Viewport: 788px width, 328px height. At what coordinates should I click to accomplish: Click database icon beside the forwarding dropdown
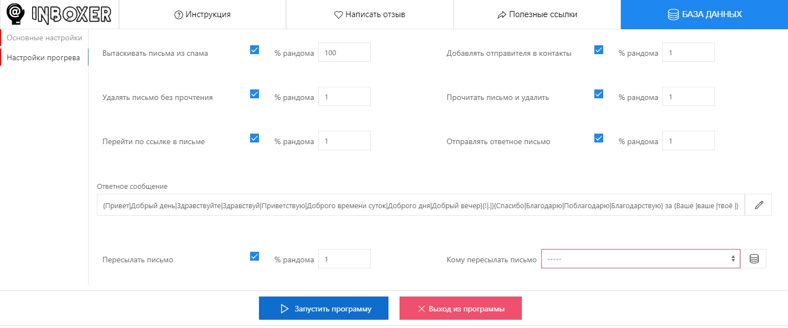click(754, 258)
